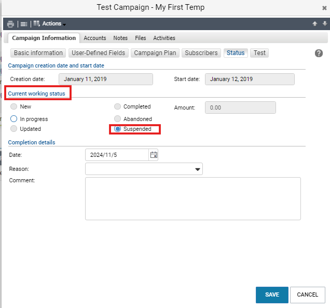Choose the Completed radio button
The width and height of the screenshot is (330, 308).
[117, 106]
